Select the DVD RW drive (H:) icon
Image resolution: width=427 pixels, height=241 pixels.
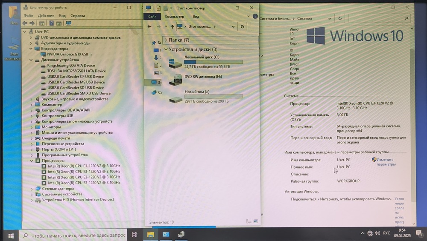coord(175,80)
